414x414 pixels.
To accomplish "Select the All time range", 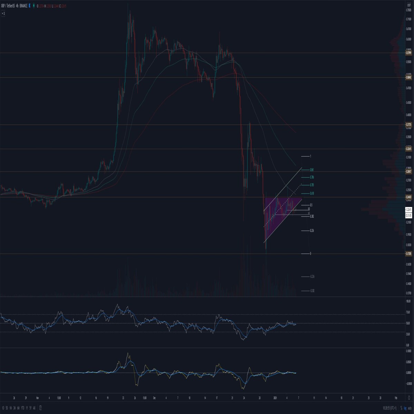I will 34,408.
